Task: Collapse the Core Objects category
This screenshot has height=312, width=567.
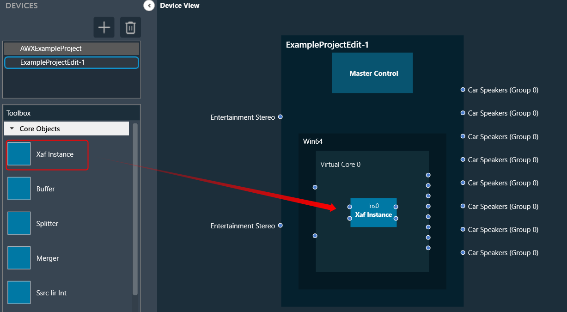Action: click(x=12, y=129)
